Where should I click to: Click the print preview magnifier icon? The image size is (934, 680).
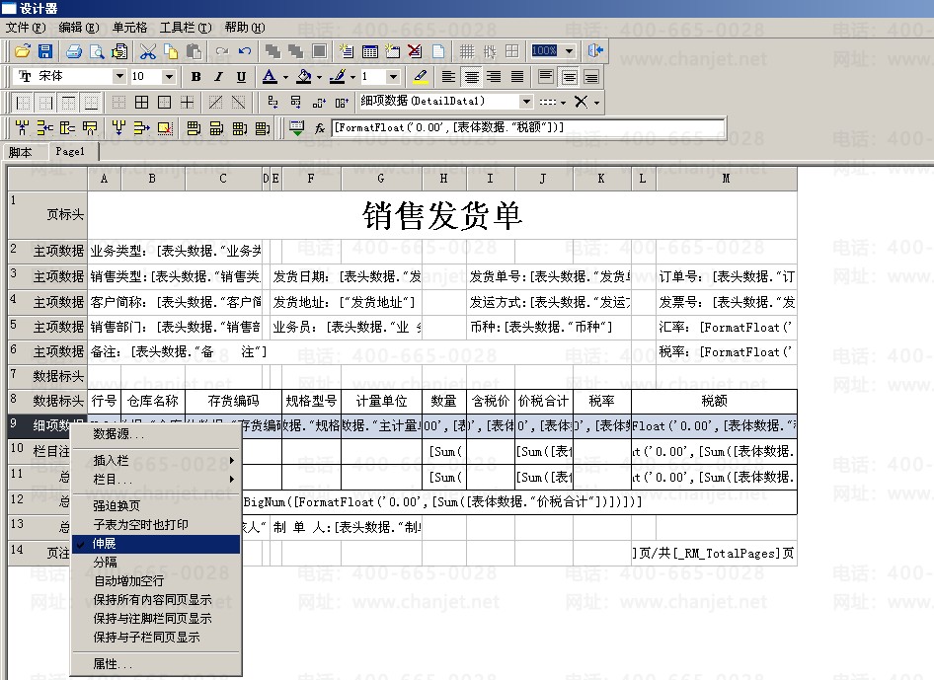pyautogui.click(x=97, y=51)
